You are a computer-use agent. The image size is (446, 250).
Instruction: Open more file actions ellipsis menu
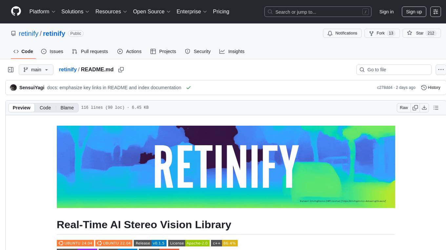pyautogui.click(x=441, y=70)
